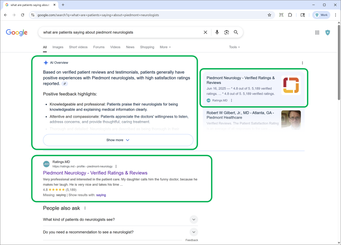
Task: Reload the current page
Action: click(23, 15)
